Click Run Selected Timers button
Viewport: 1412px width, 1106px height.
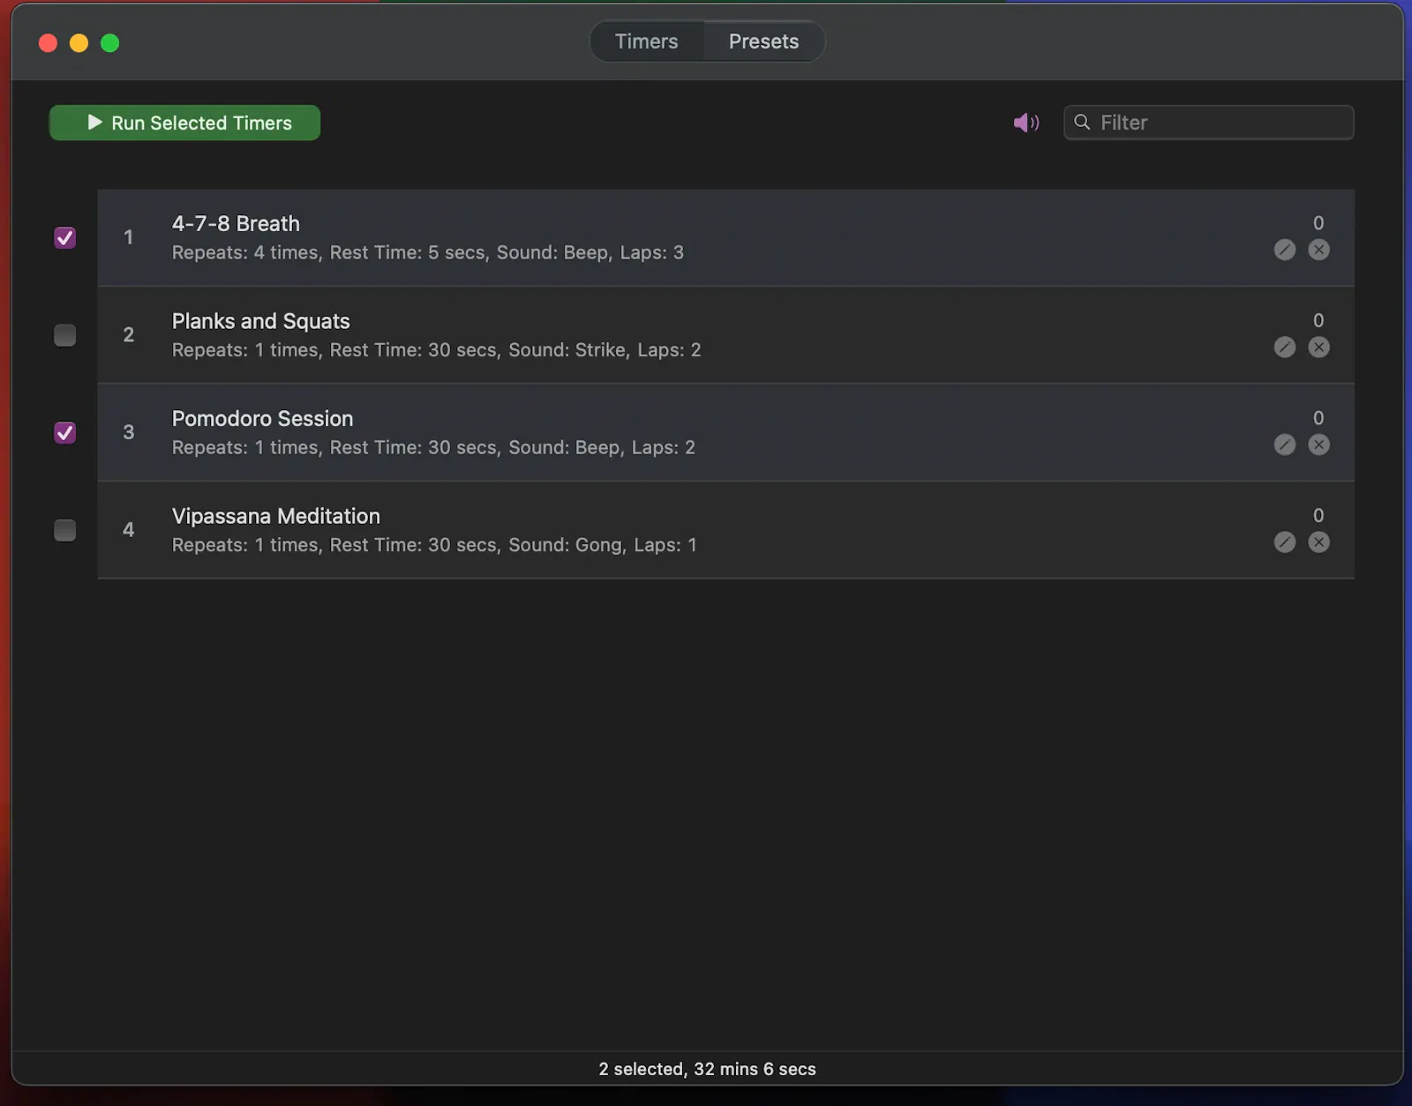tap(184, 123)
